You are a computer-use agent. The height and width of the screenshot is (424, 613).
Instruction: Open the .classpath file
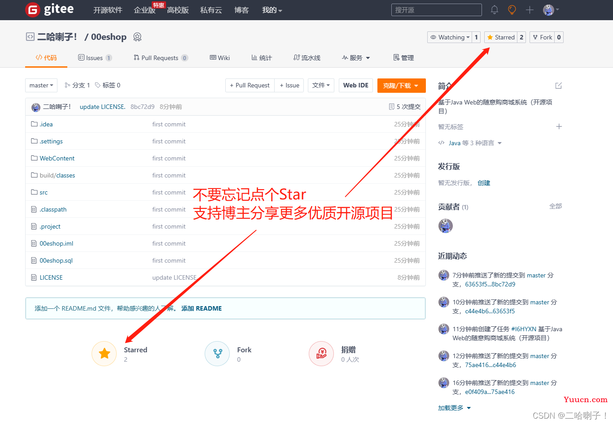(53, 209)
